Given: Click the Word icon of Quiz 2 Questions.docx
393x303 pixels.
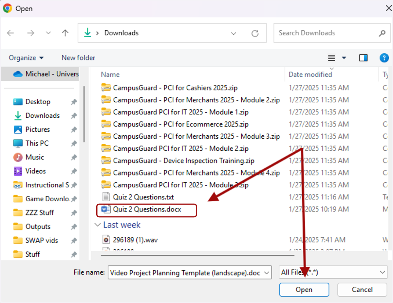Looking at the screenshot, I should point(106,210).
